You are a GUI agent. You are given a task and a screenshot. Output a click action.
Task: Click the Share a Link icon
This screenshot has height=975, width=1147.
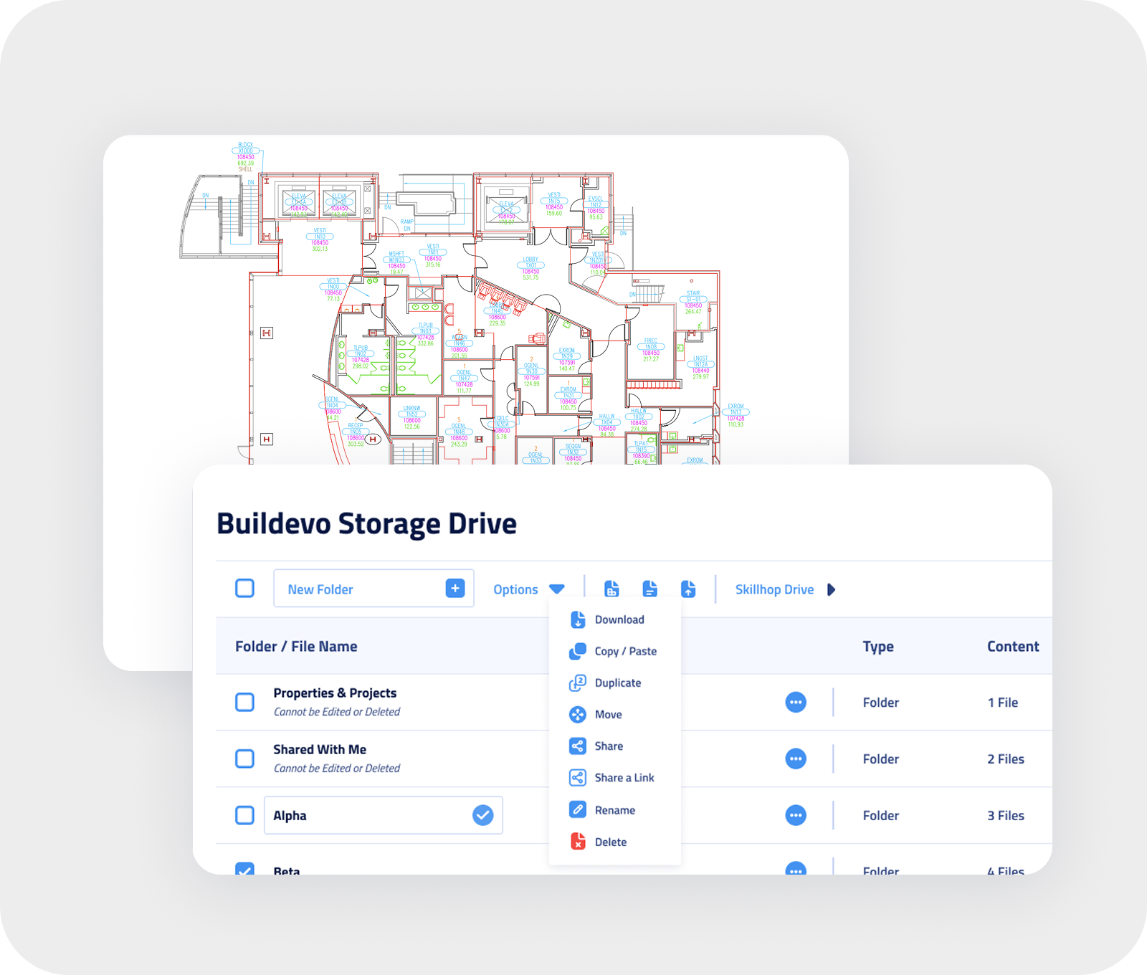578,777
